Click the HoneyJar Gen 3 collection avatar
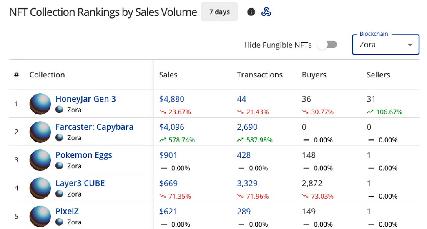Viewport: 427px width, 229px height. 40,104
